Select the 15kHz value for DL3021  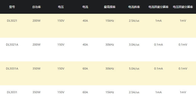click(x=110, y=21)
